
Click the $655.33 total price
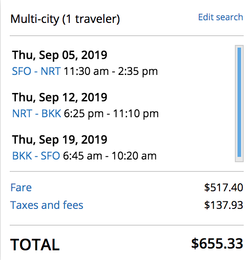[217, 244]
